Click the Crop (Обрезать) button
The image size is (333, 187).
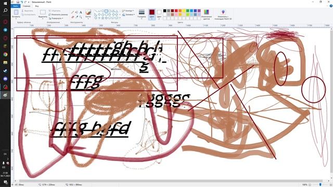pyautogui.click(x=55, y=10)
